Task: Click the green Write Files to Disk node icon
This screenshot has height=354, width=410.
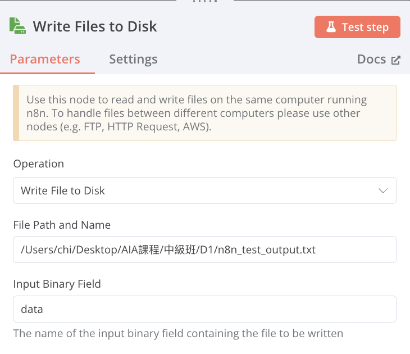Action: pos(17,26)
